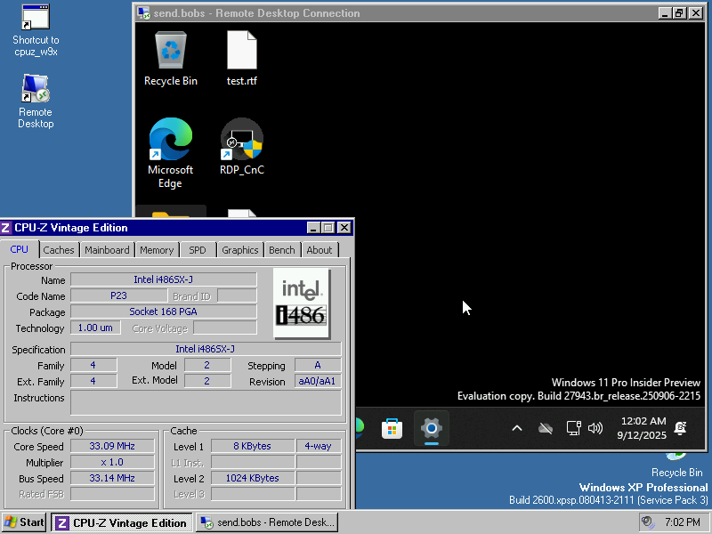Image resolution: width=712 pixels, height=534 pixels.
Task: Launch Microsoft Edge in remote session
Action: click(x=170, y=153)
